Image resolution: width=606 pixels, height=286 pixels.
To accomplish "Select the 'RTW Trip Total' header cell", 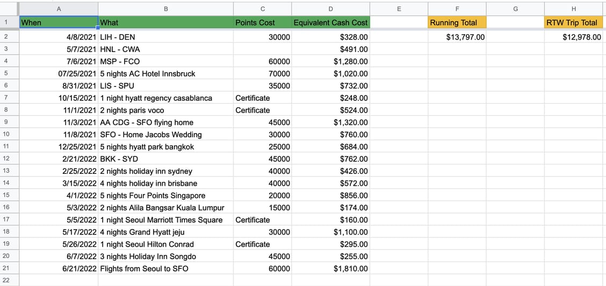I will [574, 23].
